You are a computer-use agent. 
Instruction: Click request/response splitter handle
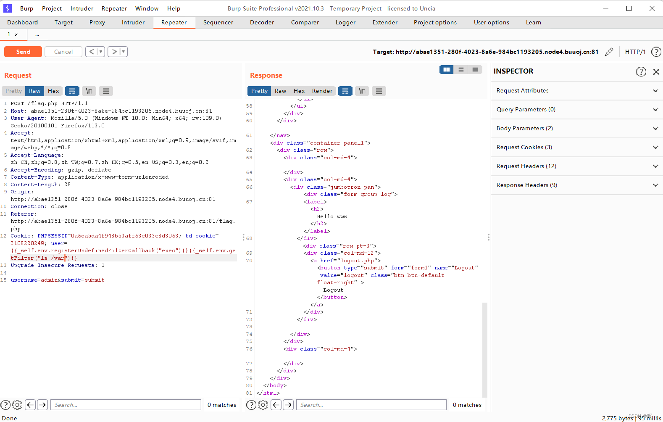pos(243,237)
